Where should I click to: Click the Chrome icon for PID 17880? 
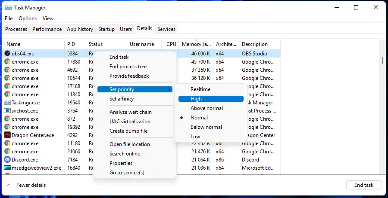click(7, 62)
